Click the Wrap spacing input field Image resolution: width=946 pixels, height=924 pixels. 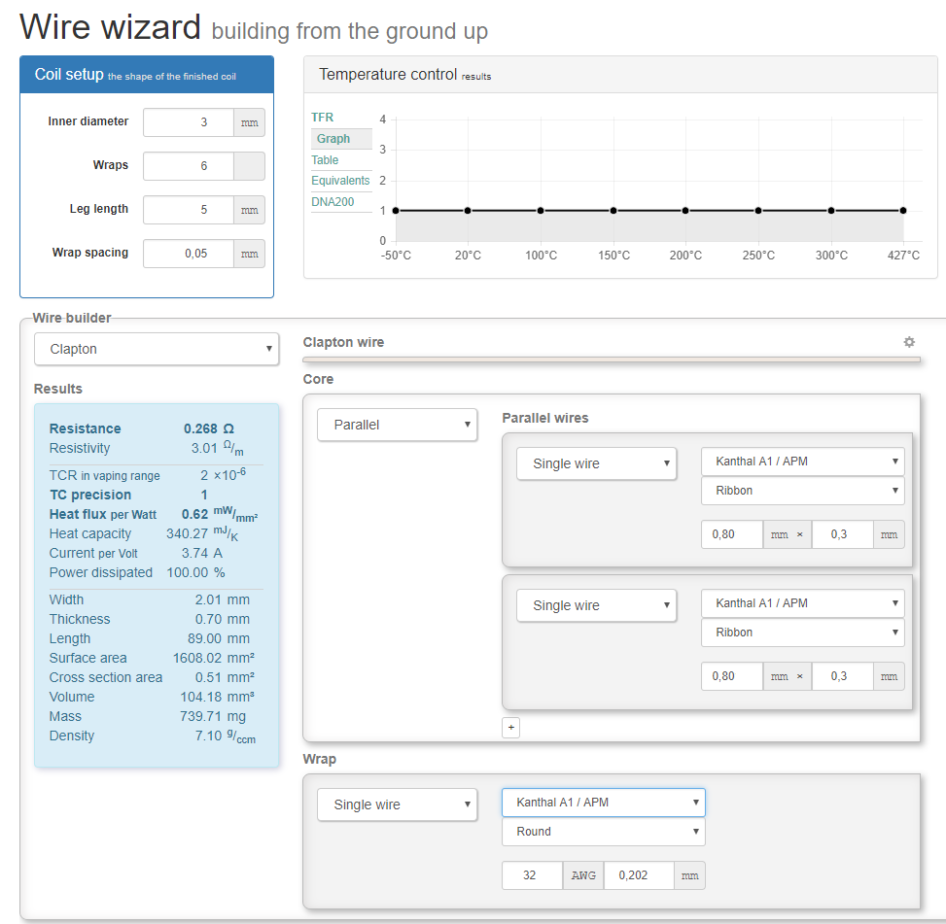coord(189,254)
